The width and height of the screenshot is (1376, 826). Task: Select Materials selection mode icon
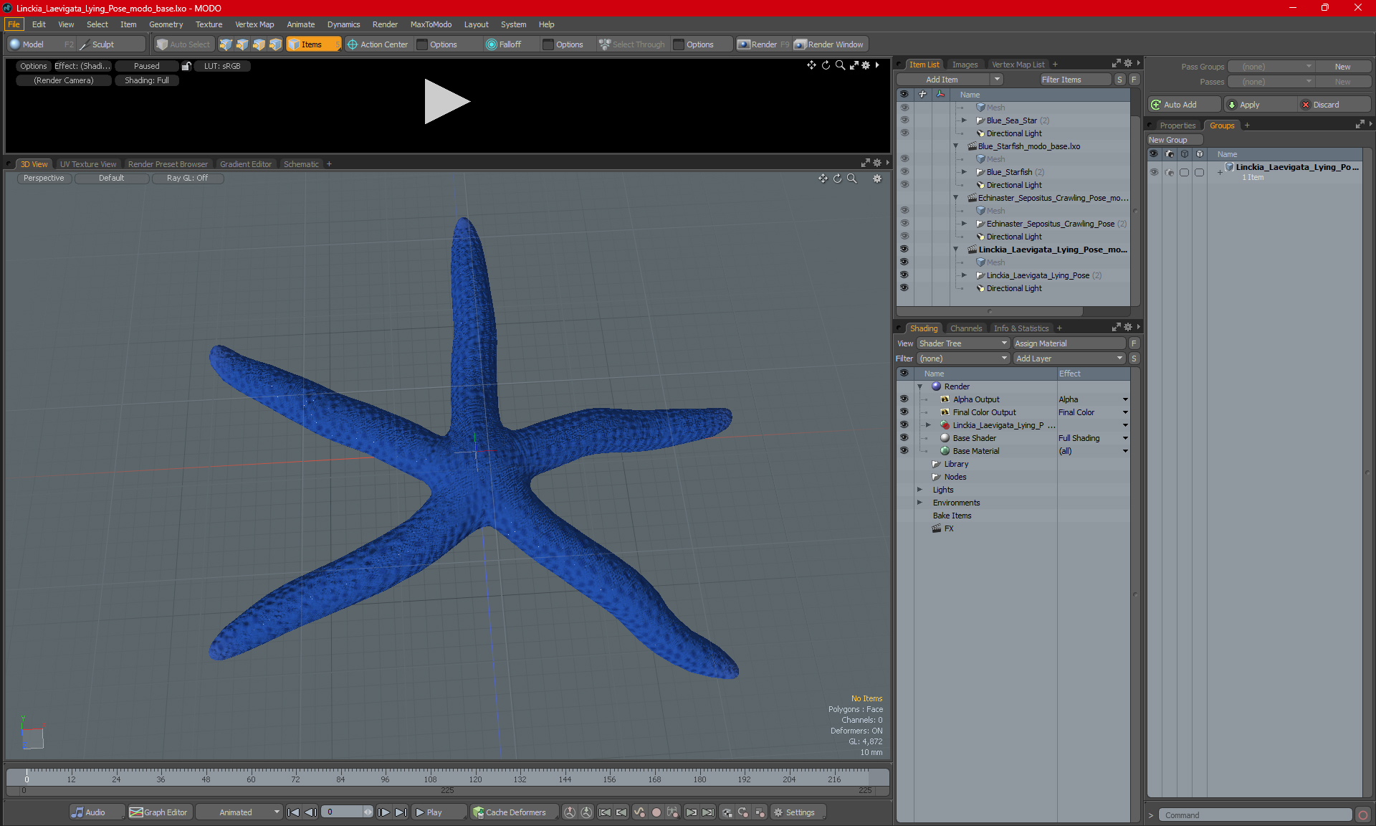[x=275, y=44]
